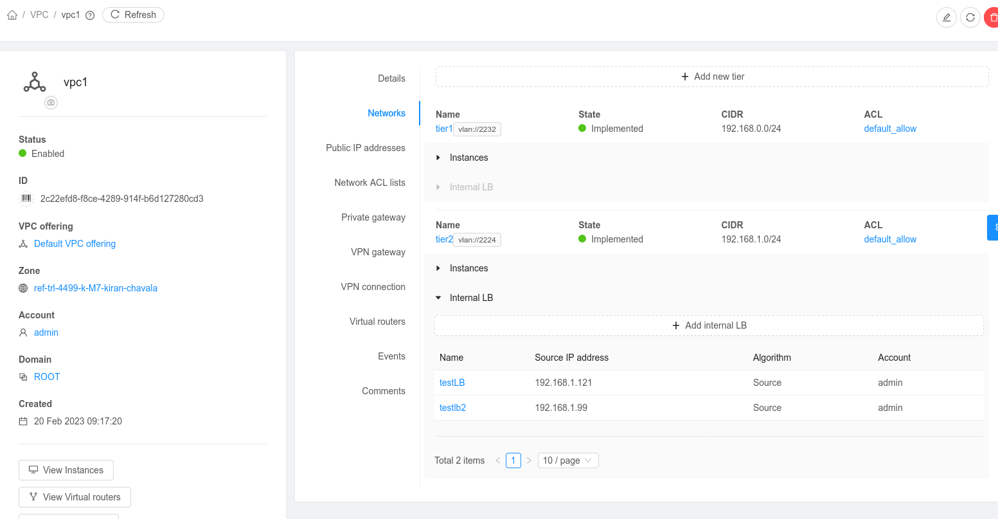This screenshot has height=519, width=998.
Task: Click the red delete VPC icon
Action: pos(992,17)
